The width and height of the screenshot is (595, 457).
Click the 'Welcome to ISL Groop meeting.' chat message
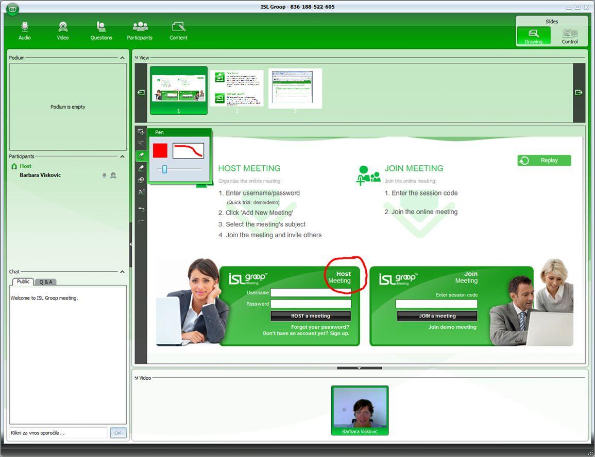44,298
